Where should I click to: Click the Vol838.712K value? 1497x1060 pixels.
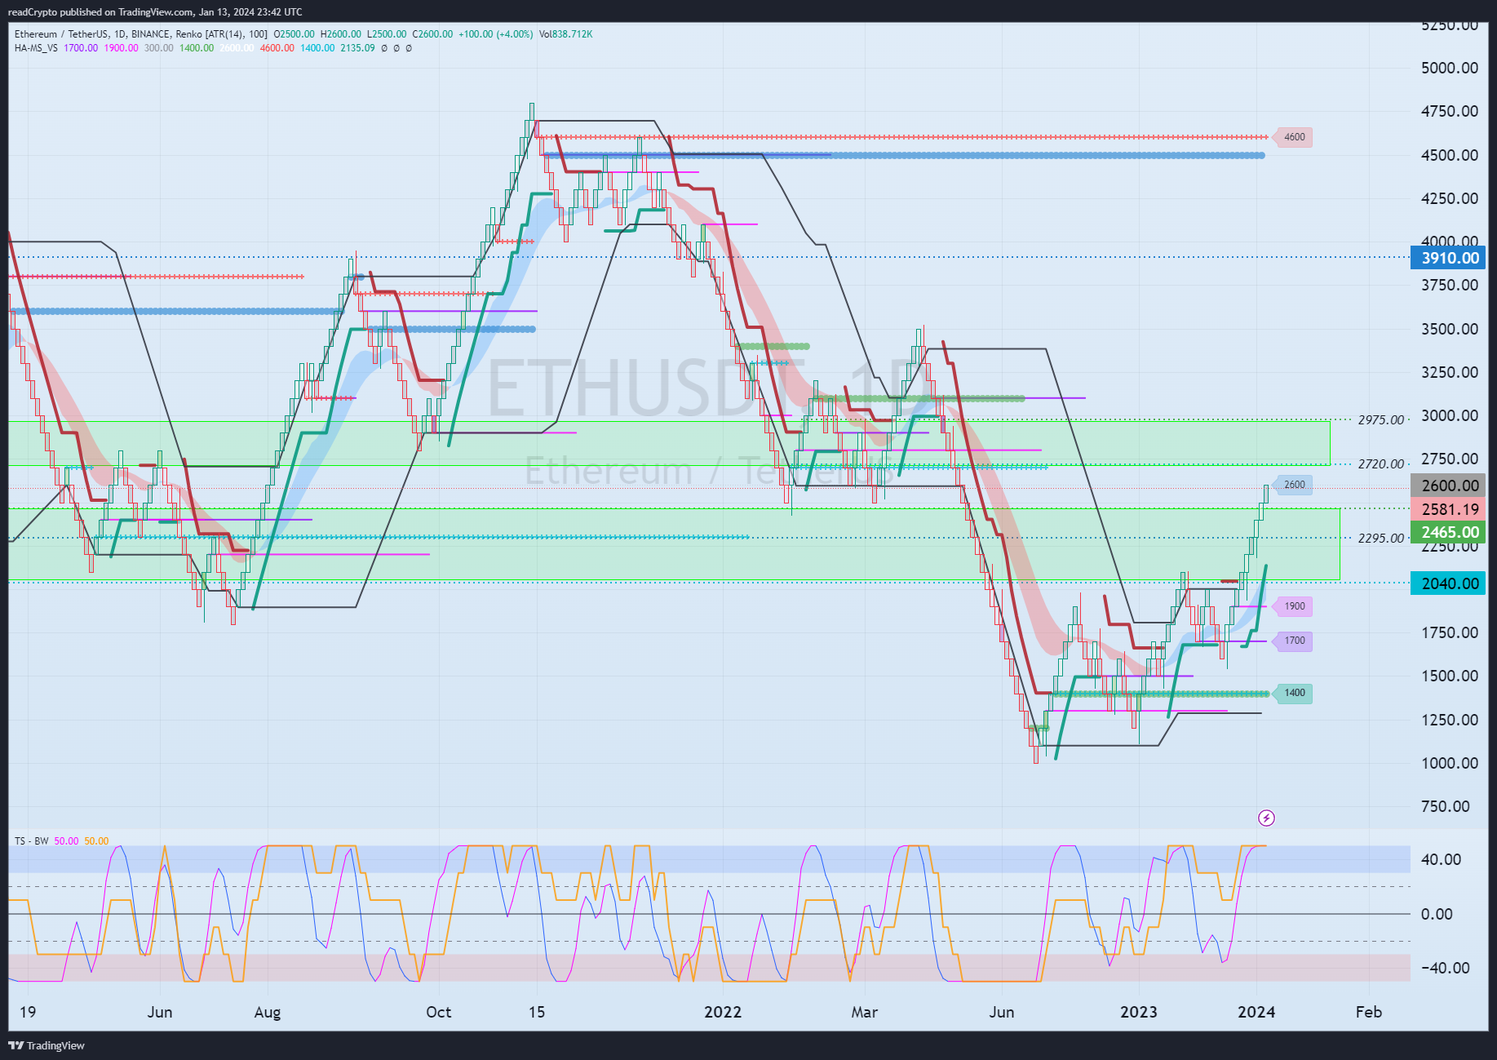565,34
